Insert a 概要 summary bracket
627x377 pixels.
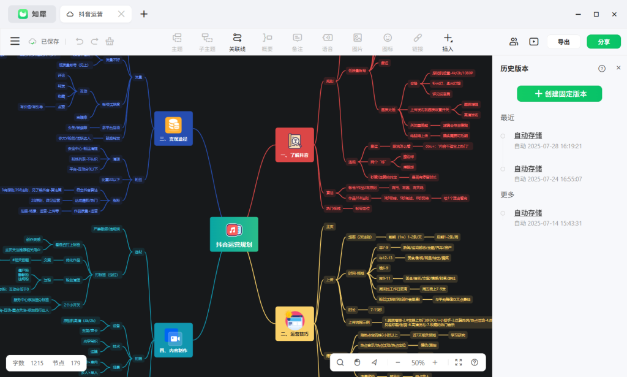point(267,42)
